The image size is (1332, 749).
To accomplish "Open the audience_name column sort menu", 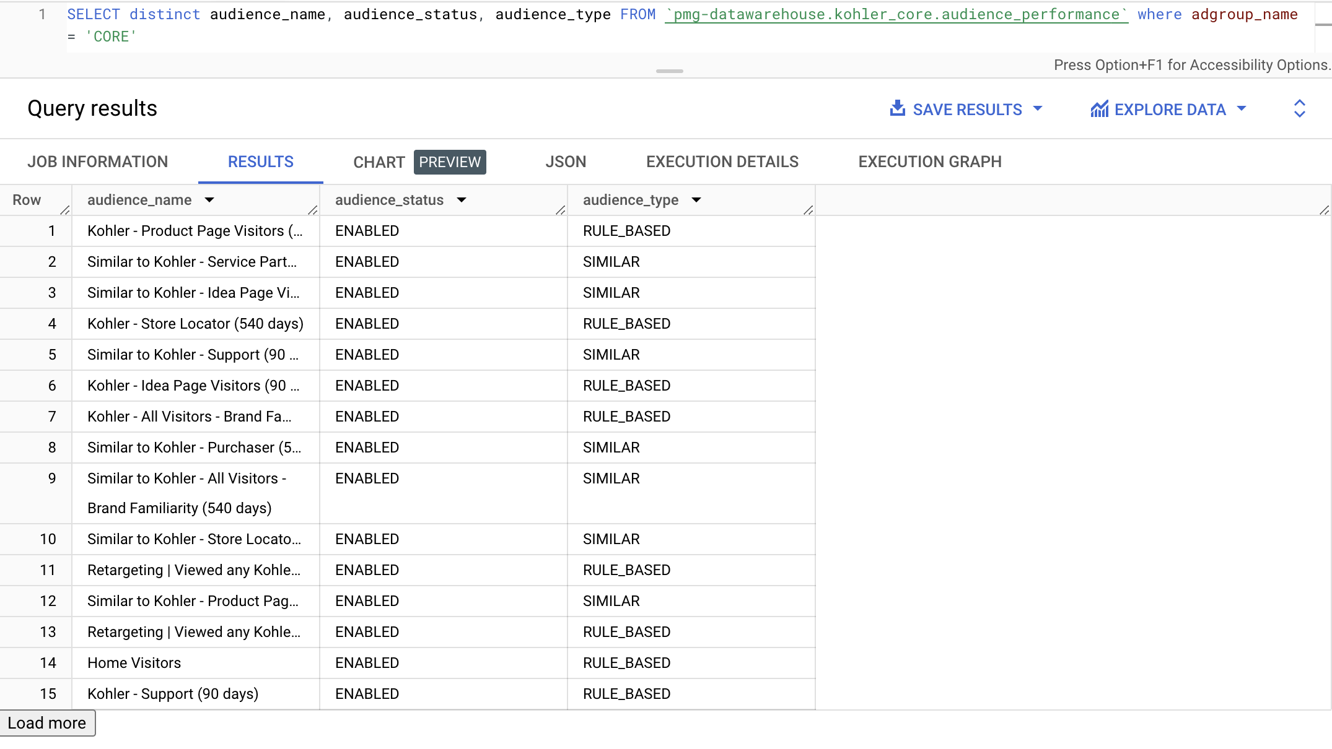I will tap(209, 200).
